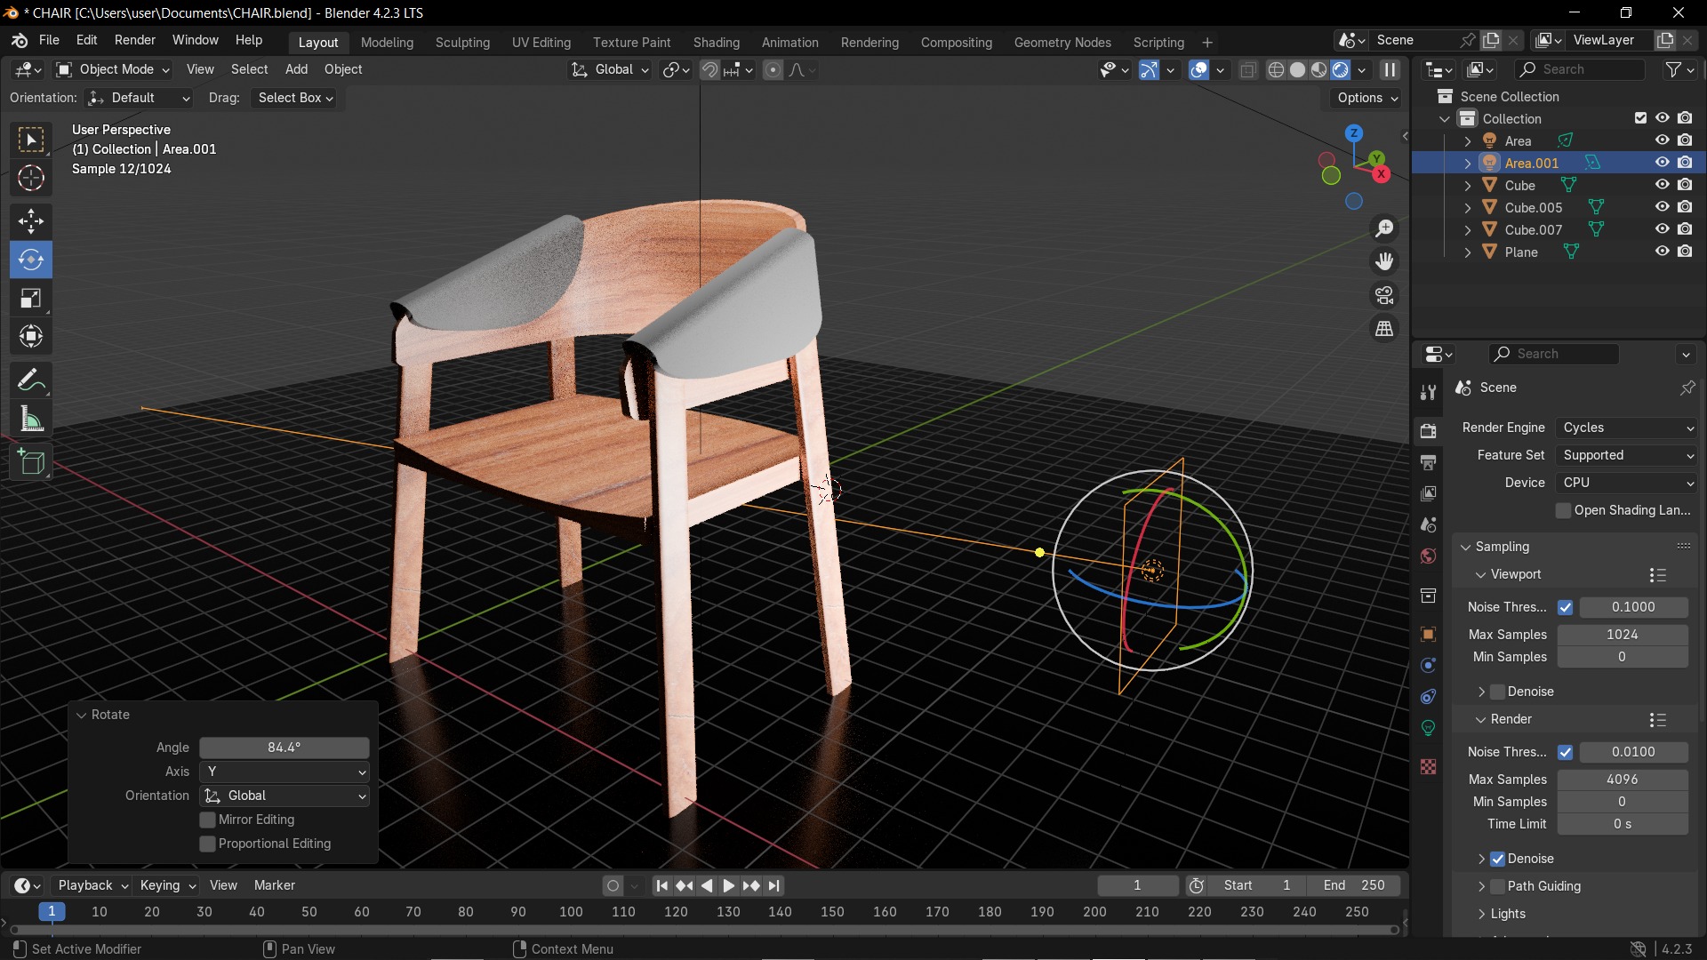The width and height of the screenshot is (1707, 960).
Task: Open the Global transform orientation dropdown
Action: [x=611, y=69]
